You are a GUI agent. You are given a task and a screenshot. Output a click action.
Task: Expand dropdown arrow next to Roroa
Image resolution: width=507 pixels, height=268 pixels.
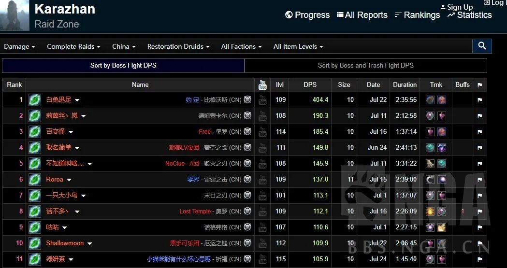(69, 180)
